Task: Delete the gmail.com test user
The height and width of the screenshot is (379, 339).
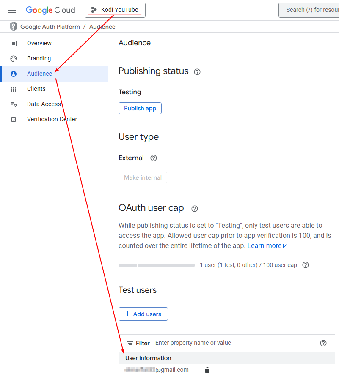Action: click(207, 370)
